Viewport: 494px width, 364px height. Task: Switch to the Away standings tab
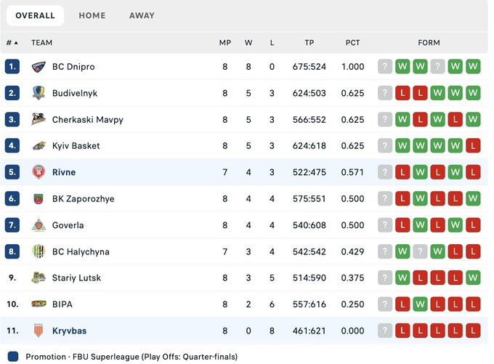142,15
